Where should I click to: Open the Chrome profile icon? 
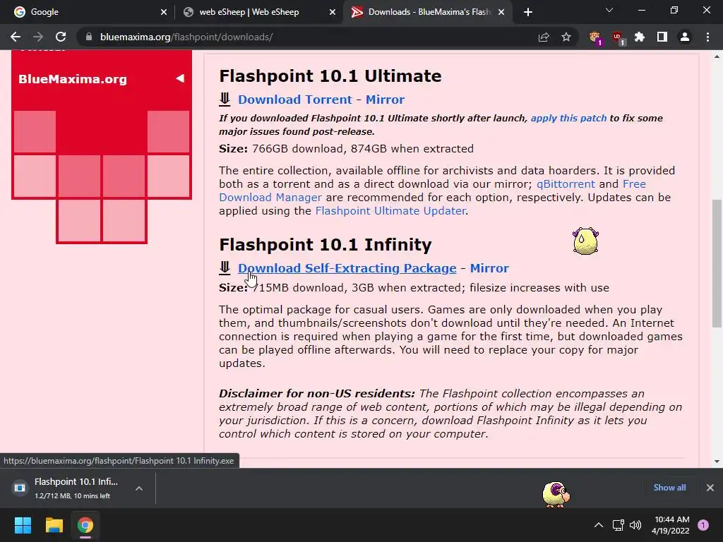[685, 37]
